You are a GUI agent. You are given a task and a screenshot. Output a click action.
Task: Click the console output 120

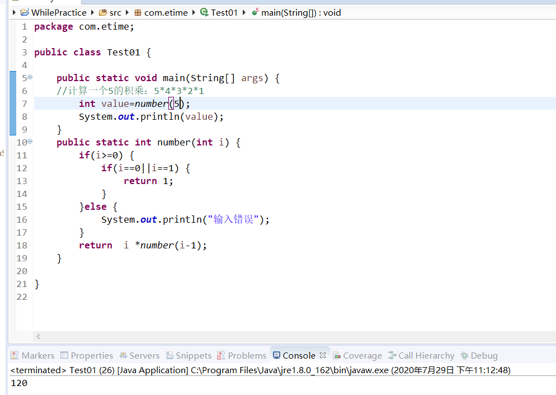[19, 383]
